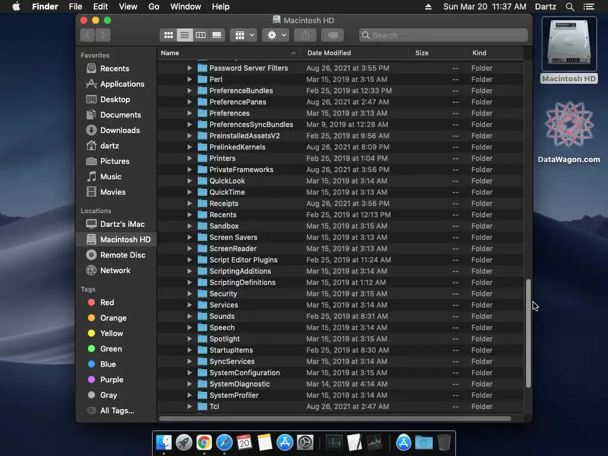608x456 pixels.
Task: Click the Share toolbar button
Action: [306, 35]
